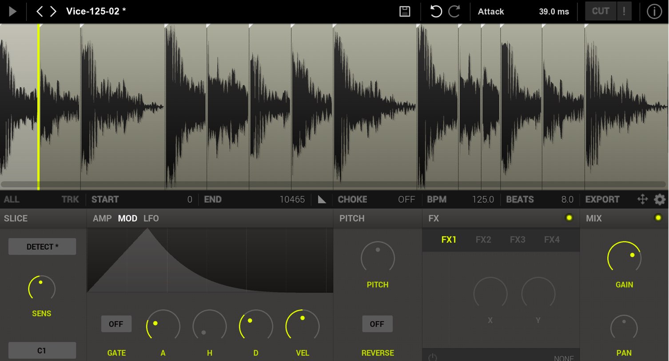Click the START value field
The width and height of the screenshot is (669, 361).
[142, 200]
